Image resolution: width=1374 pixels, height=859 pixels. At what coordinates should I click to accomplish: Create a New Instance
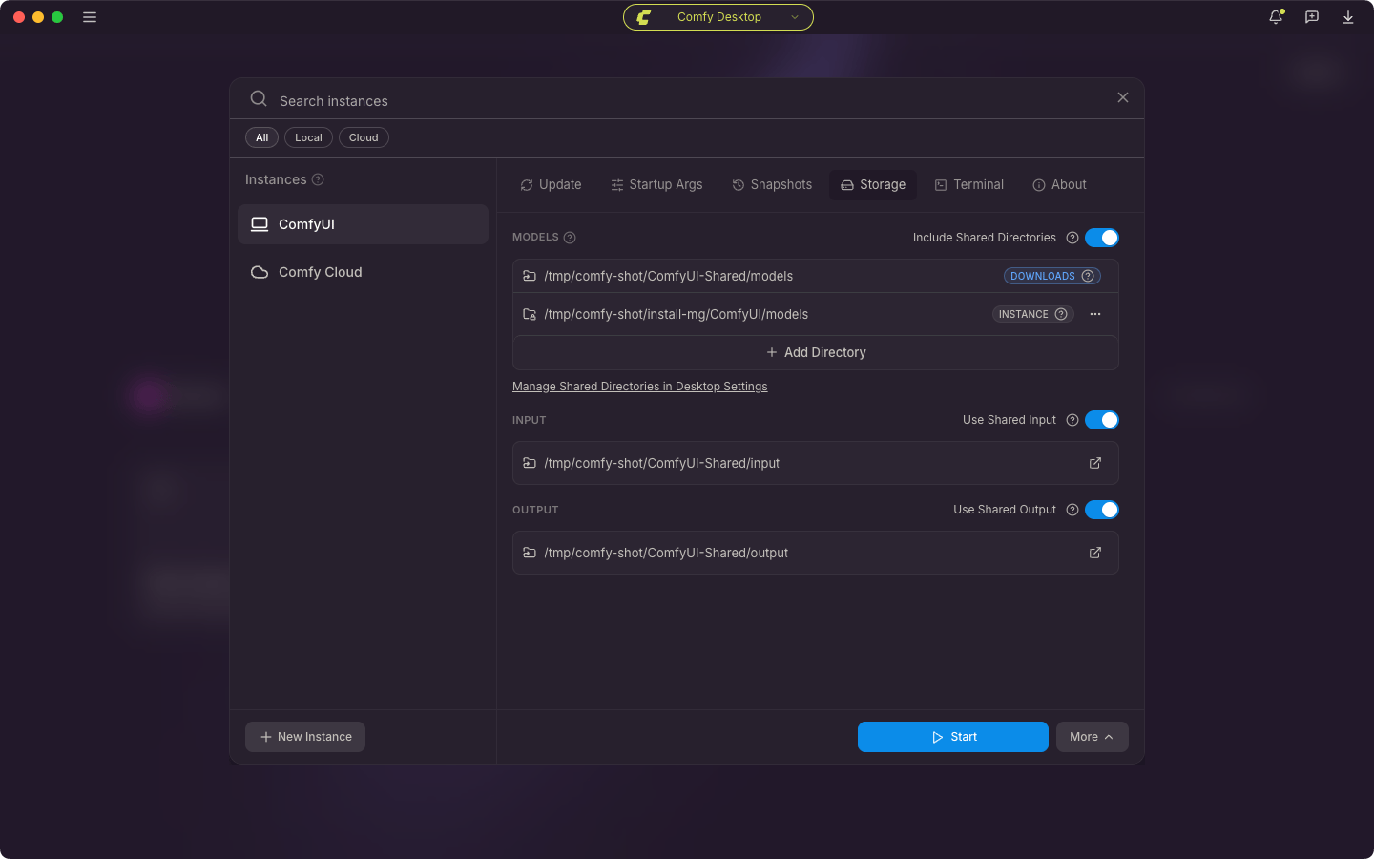[x=305, y=737]
